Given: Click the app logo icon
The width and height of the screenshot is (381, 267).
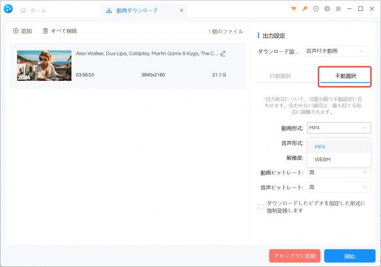Looking at the screenshot, I should click(8, 9).
